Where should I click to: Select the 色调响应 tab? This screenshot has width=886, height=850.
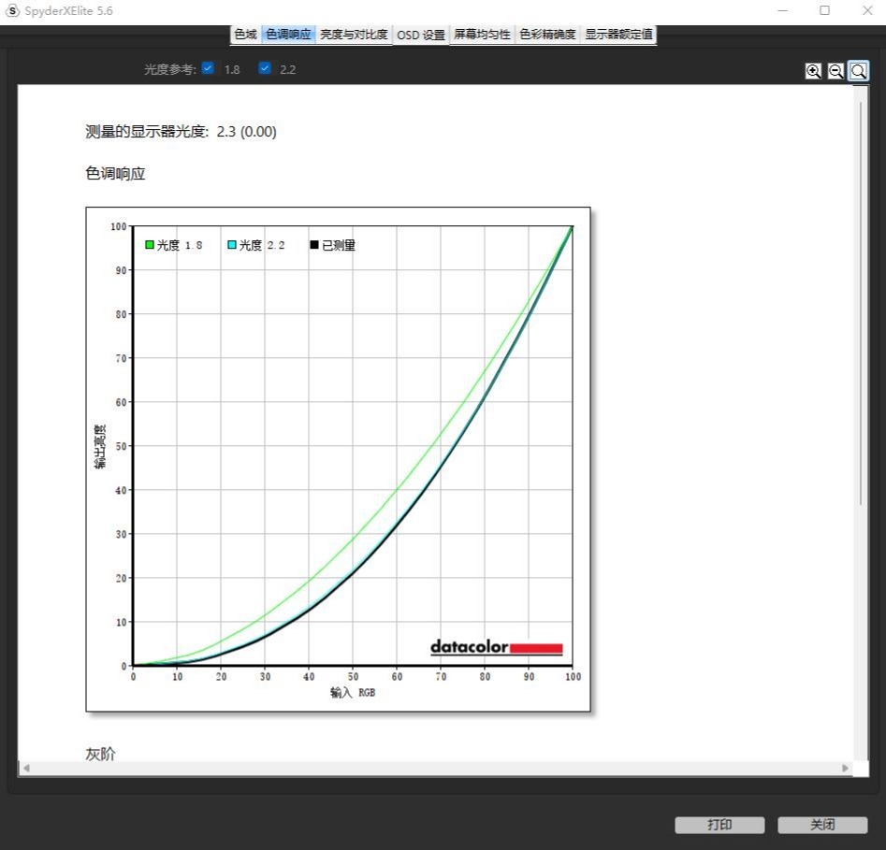click(x=288, y=35)
